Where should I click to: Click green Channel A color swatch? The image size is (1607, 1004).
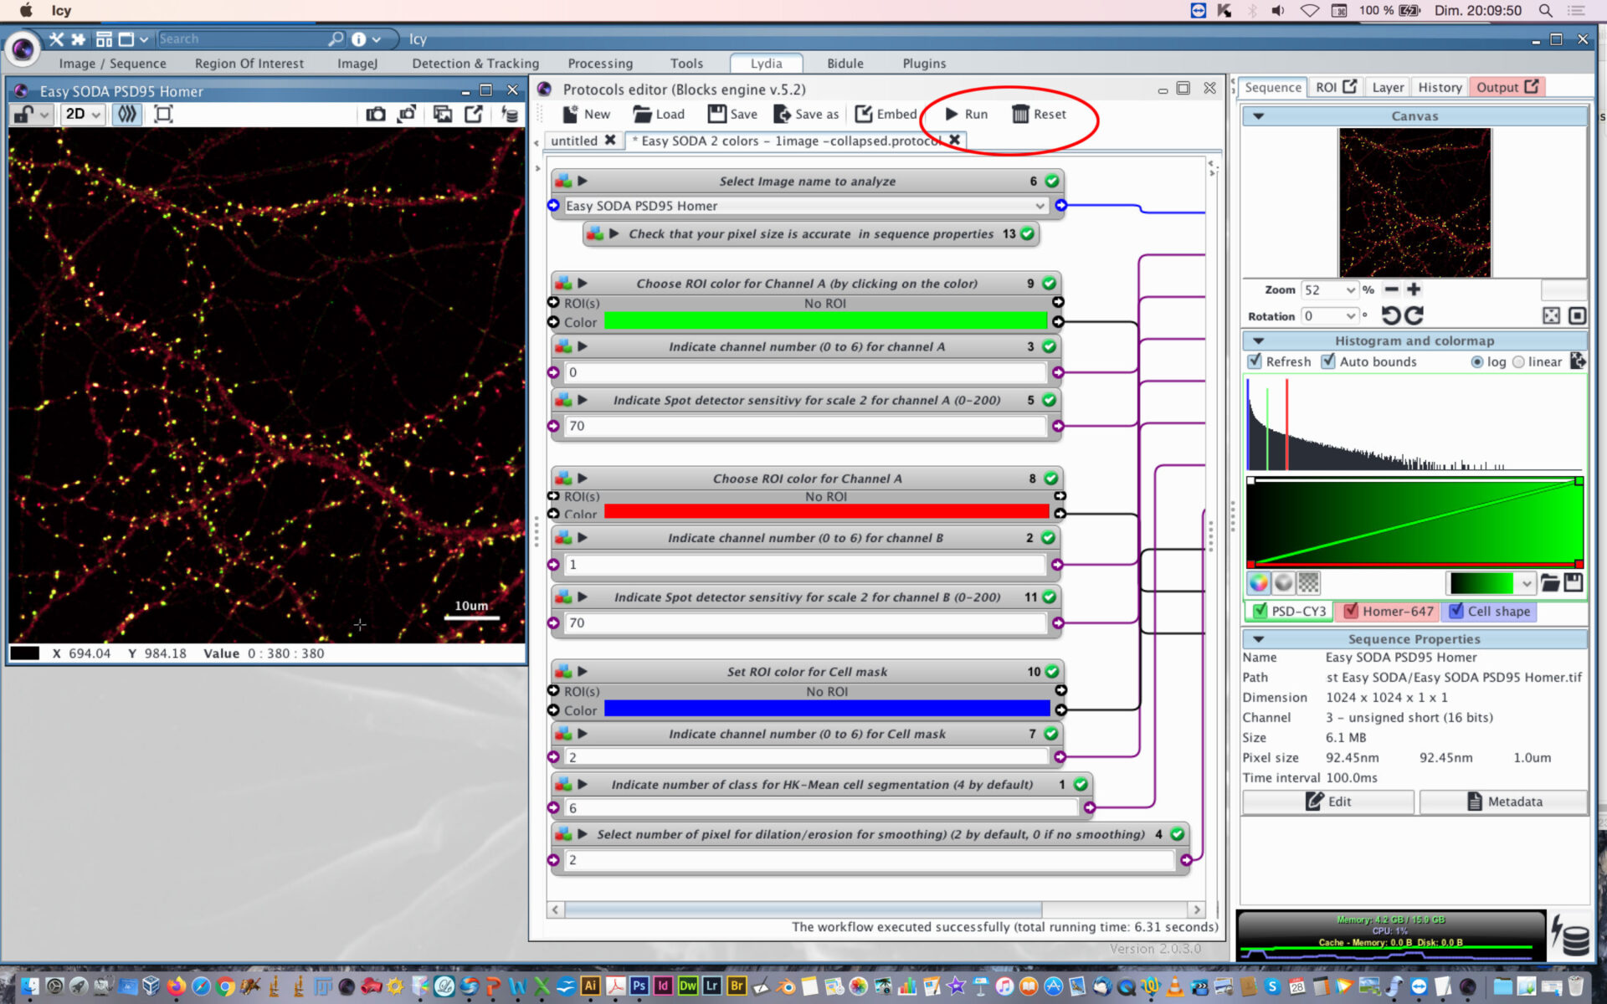tap(825, 321)
